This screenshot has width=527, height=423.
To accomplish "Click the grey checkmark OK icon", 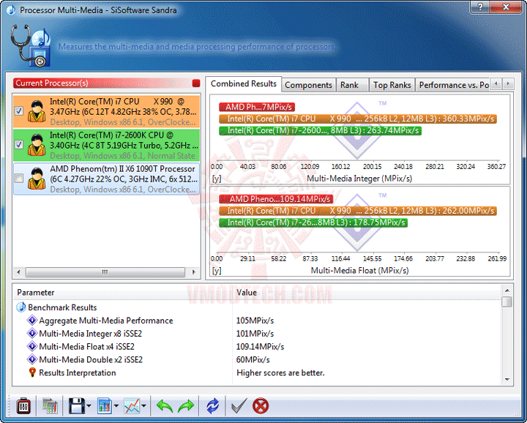I will pos(239,406).
